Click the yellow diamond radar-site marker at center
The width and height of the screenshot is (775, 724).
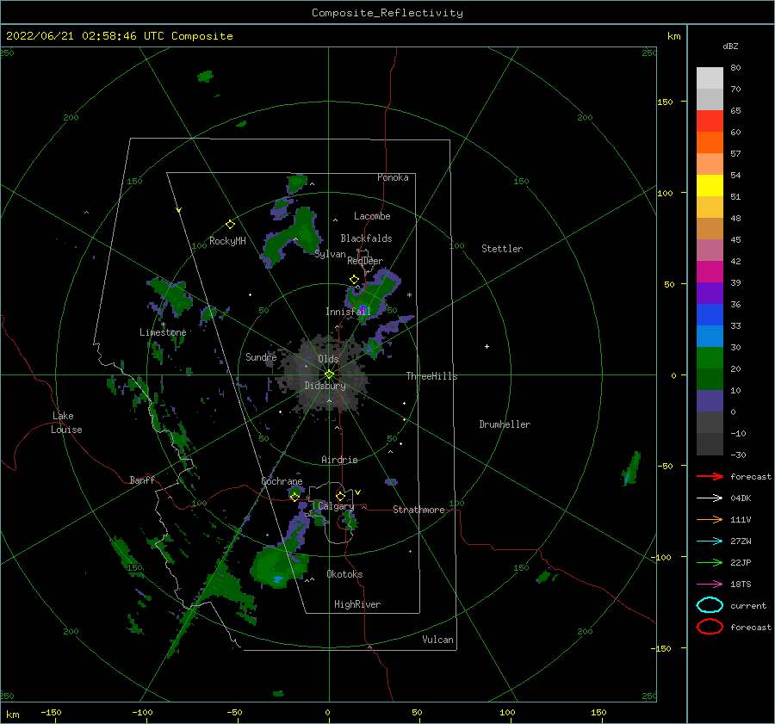pos(329,374)
